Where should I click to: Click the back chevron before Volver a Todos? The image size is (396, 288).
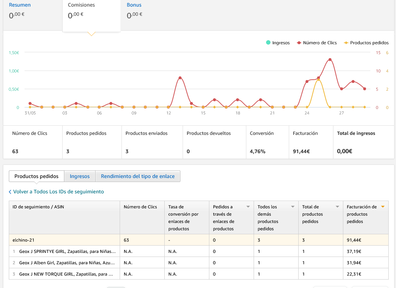(x=10, y=192)
